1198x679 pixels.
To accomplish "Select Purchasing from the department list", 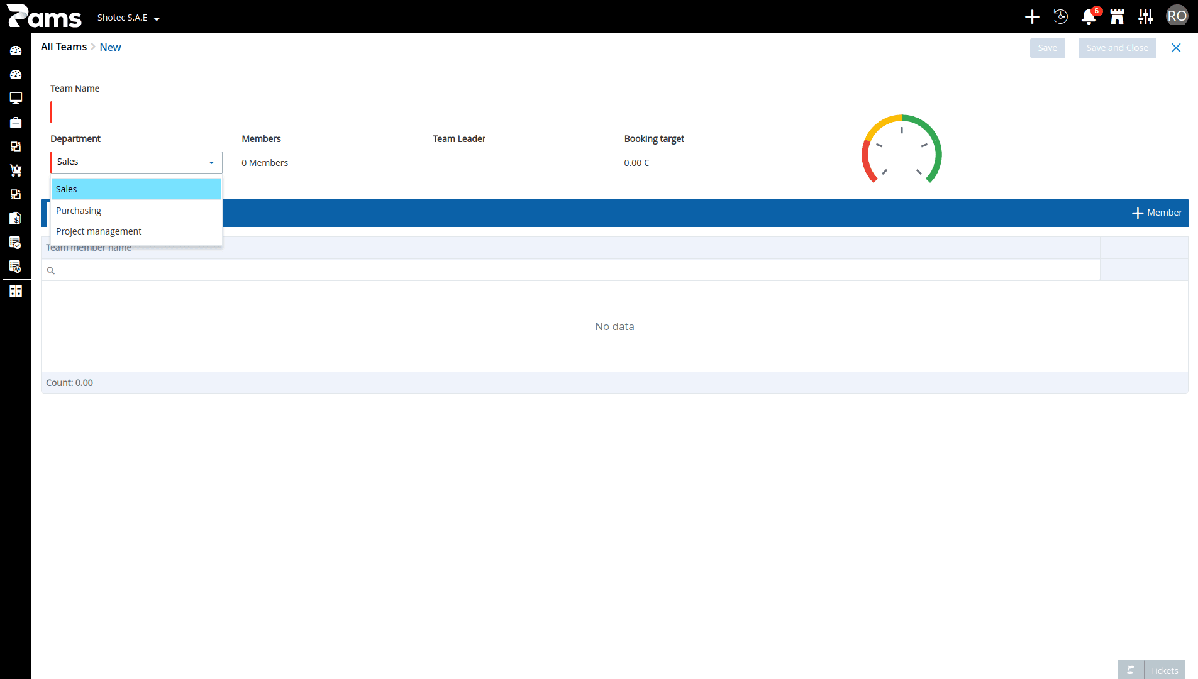I will 136,211.
